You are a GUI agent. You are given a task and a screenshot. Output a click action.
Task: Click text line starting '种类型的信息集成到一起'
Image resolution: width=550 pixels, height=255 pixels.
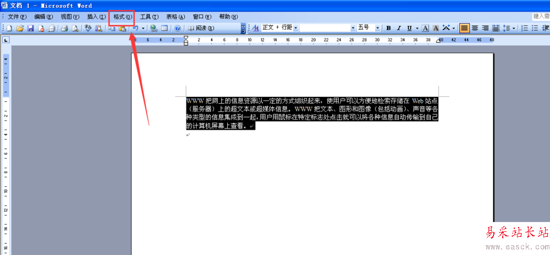pyautogui.click(x=312, y=118)
